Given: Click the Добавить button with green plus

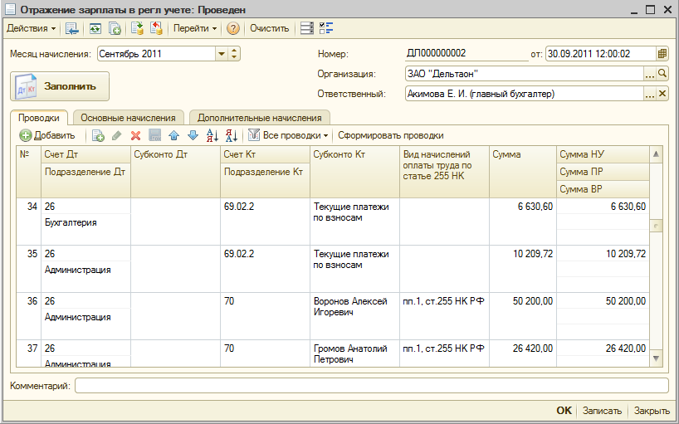Looking at the screenshot, I should coord(47,135).
